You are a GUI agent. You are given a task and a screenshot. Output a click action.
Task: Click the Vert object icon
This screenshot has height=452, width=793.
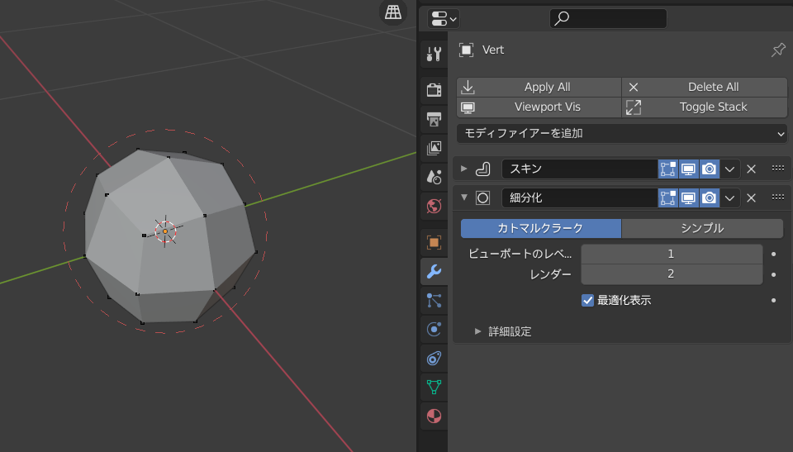click(466, 50)
